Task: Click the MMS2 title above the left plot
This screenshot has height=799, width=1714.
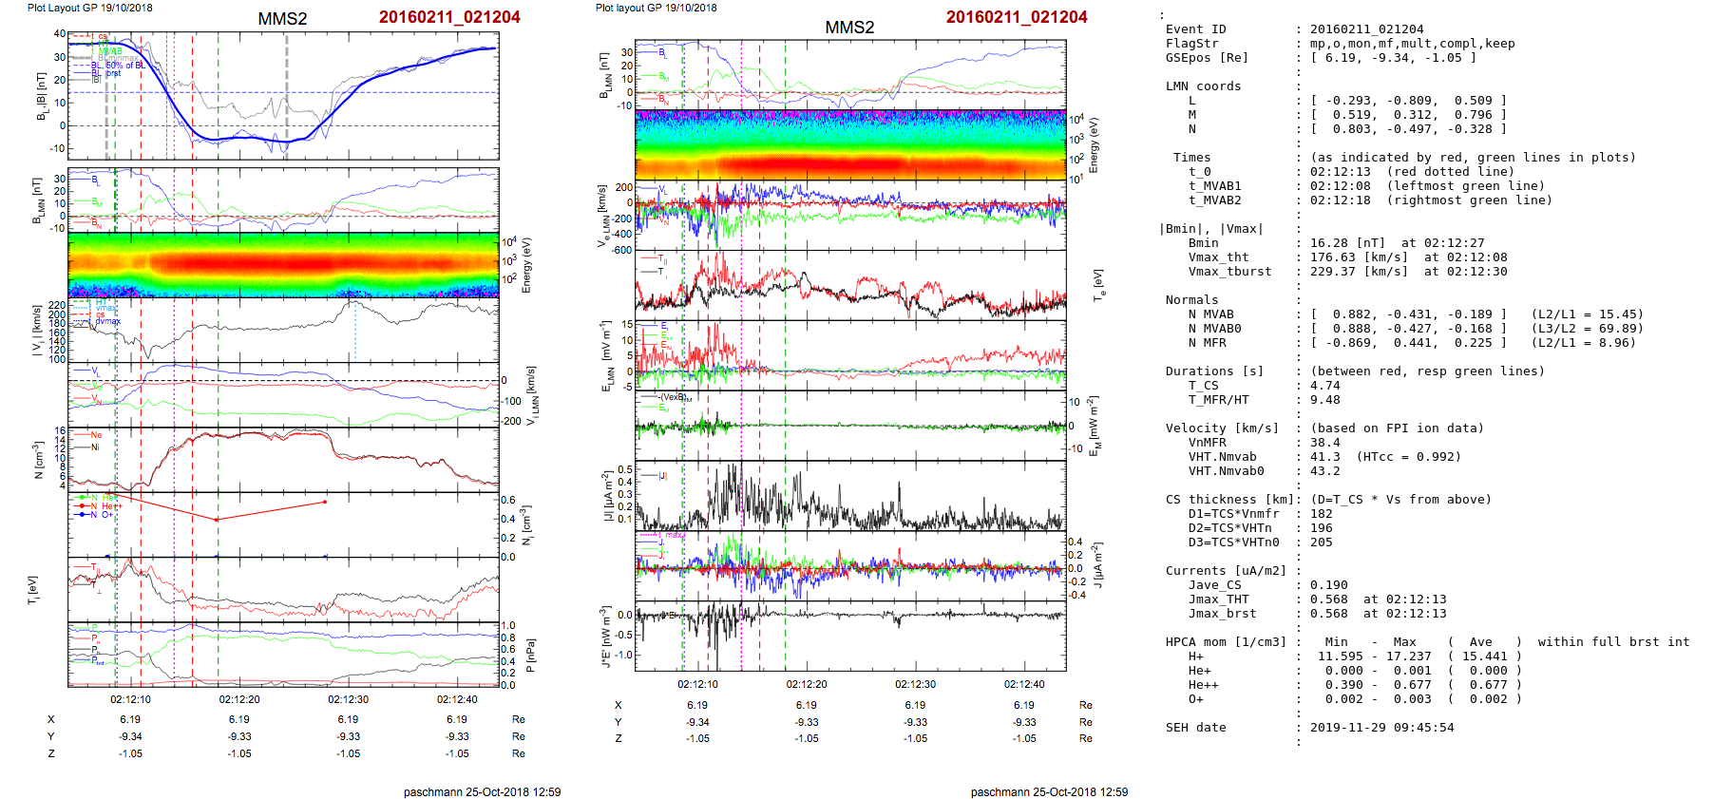Action: (282, 19)
